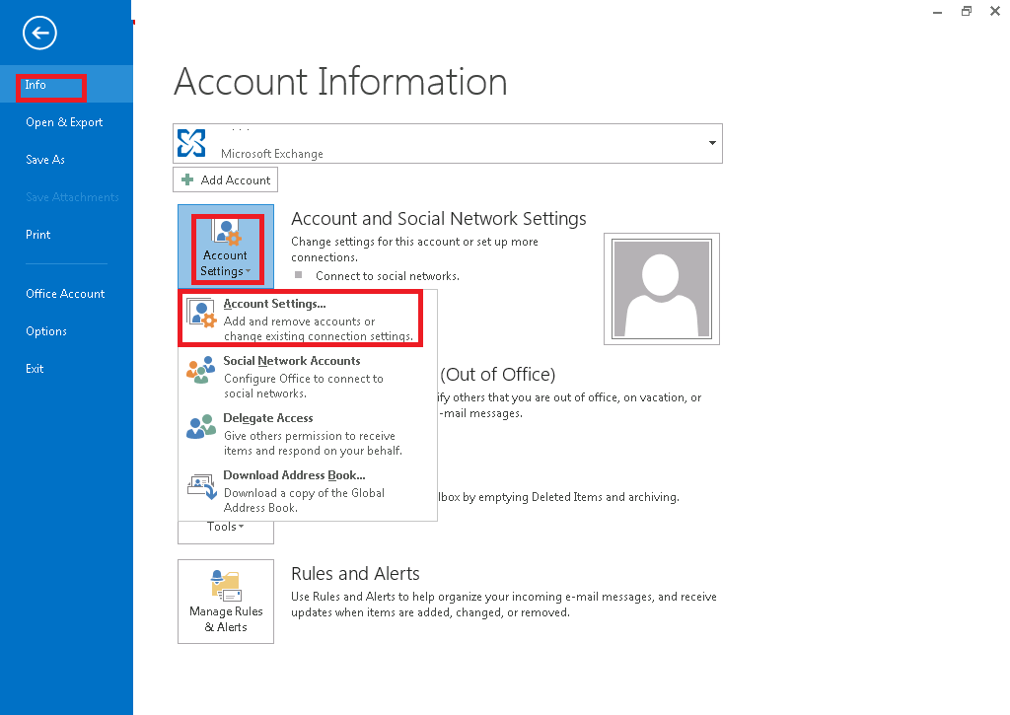Image resolution: width=1010 pixels, height=715 pixels.
Task: Select the Delegate Access icon
Action: [201, 427]
